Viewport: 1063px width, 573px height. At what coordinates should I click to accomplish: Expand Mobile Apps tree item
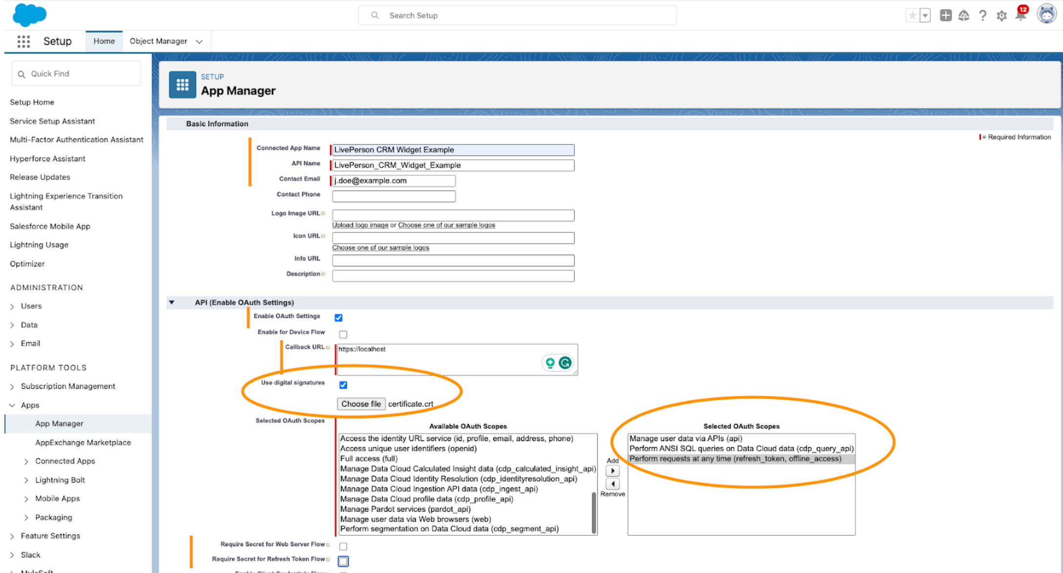tap(26, 499)
